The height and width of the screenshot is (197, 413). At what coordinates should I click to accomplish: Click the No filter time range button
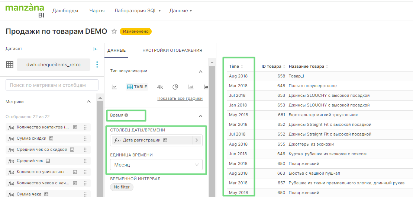[x=122, y=187]
